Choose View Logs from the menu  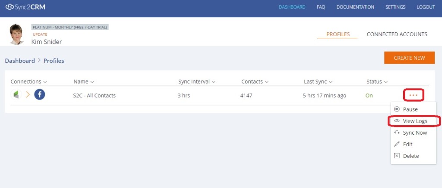pyautogui.click(x=414, y=121)
